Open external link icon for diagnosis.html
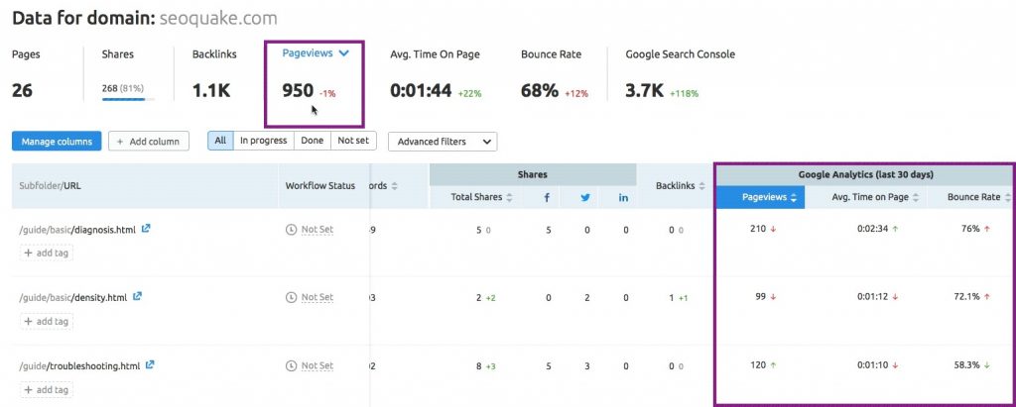This screenshot has width=1016, height=407. click(147, 229)
